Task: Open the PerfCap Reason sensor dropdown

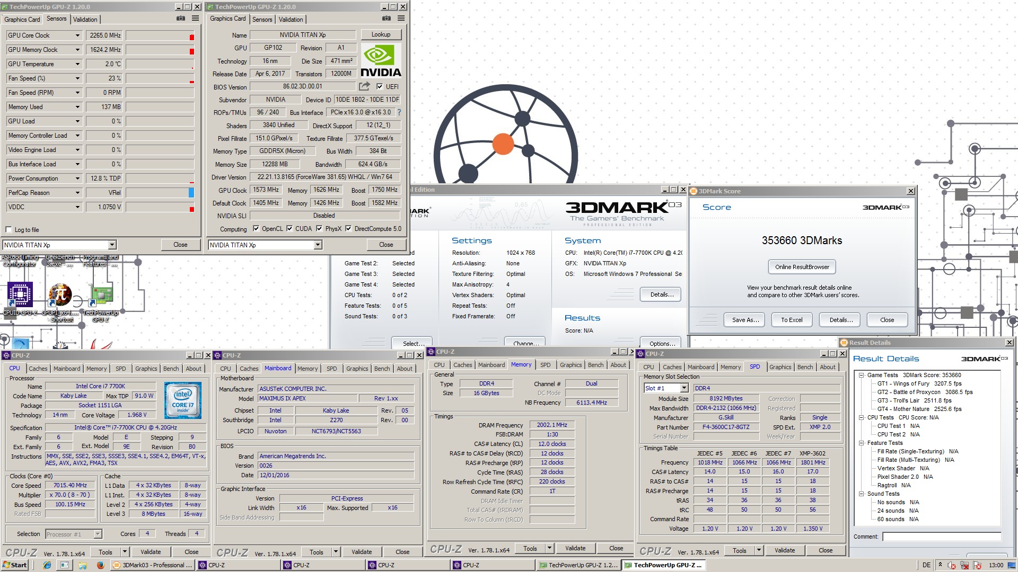Action: [x=77, y=193]
